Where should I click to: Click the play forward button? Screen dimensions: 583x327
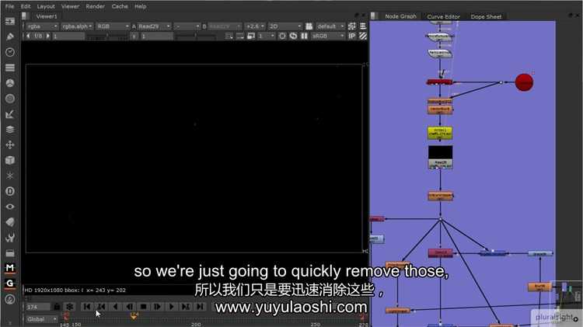(x=172, y=307)
